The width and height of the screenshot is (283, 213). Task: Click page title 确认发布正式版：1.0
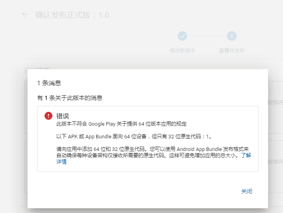coord(72,15)
